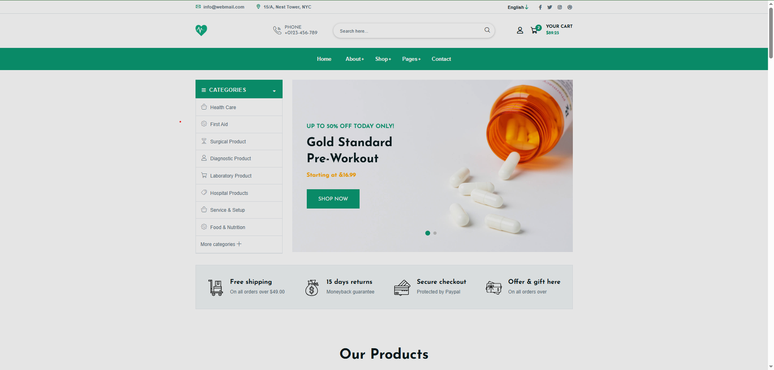Open the user account icon

pyautogui.click(x=520, y=30)
